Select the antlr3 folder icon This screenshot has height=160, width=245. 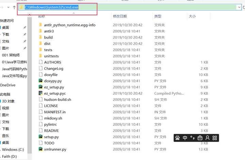[x=40, y=31]
